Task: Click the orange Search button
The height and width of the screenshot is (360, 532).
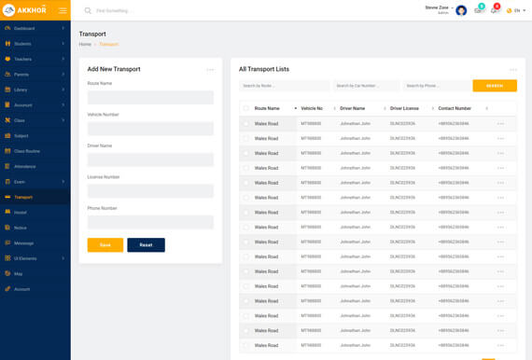Action: [x=495, y=86]
